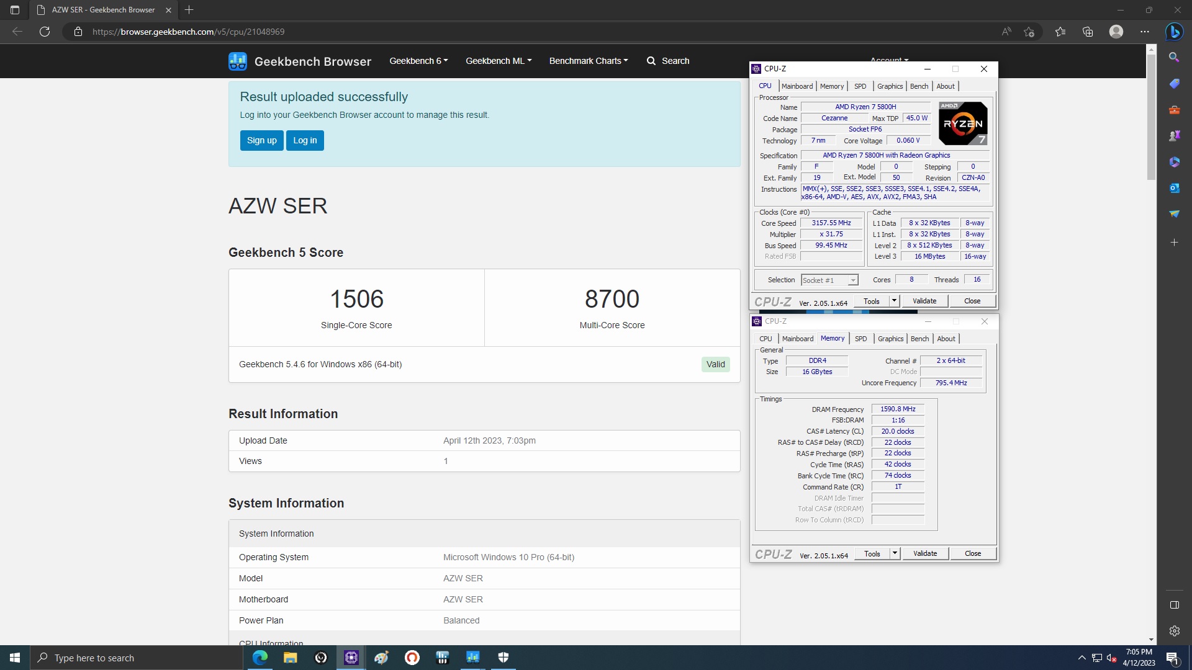The width and height of the screenshot is (1192, 670).
Task: Click Tools button in upper CPU-Z window
Action: (872, 301)
